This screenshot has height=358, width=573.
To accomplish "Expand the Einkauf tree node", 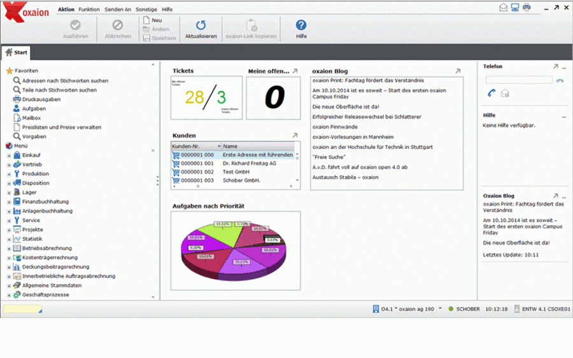I will [x=9, y=155].
